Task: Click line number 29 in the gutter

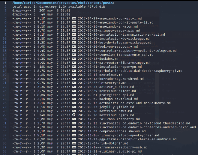Action: click(4, 115)
